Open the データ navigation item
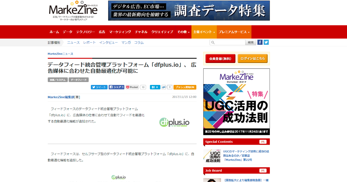The height and width of the screenshot is (182, 347). [68, 32]
